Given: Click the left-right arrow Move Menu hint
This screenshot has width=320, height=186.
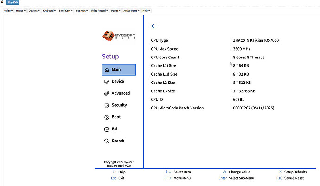Looking at the screenshot, I should (178, 178).
